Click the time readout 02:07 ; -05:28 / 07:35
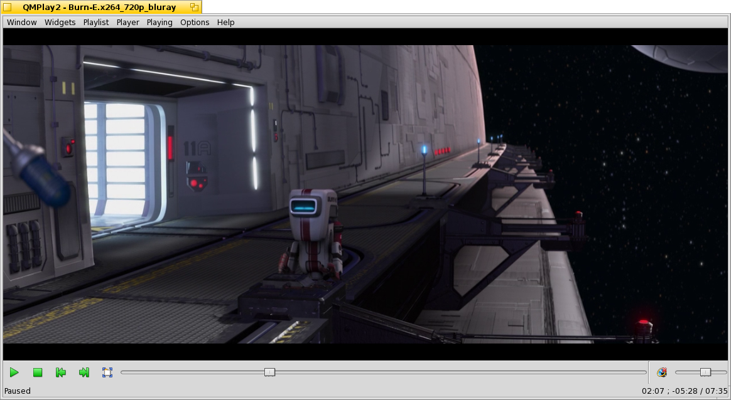The width and height of the screenshot is (731, 400). [x=685, y=391]
